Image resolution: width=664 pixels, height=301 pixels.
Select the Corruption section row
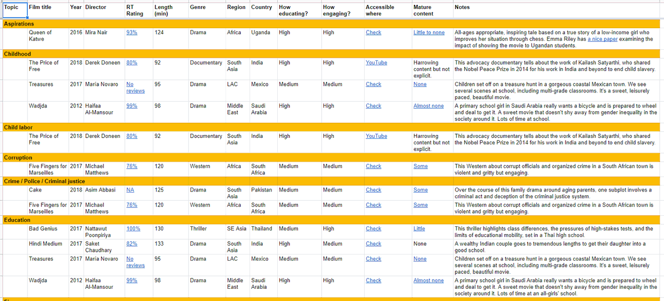[x=330, y=158]
